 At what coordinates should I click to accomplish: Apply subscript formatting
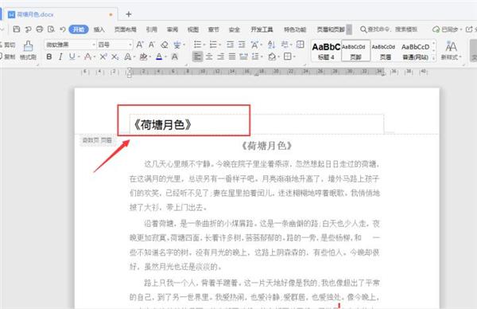[114, 57]
